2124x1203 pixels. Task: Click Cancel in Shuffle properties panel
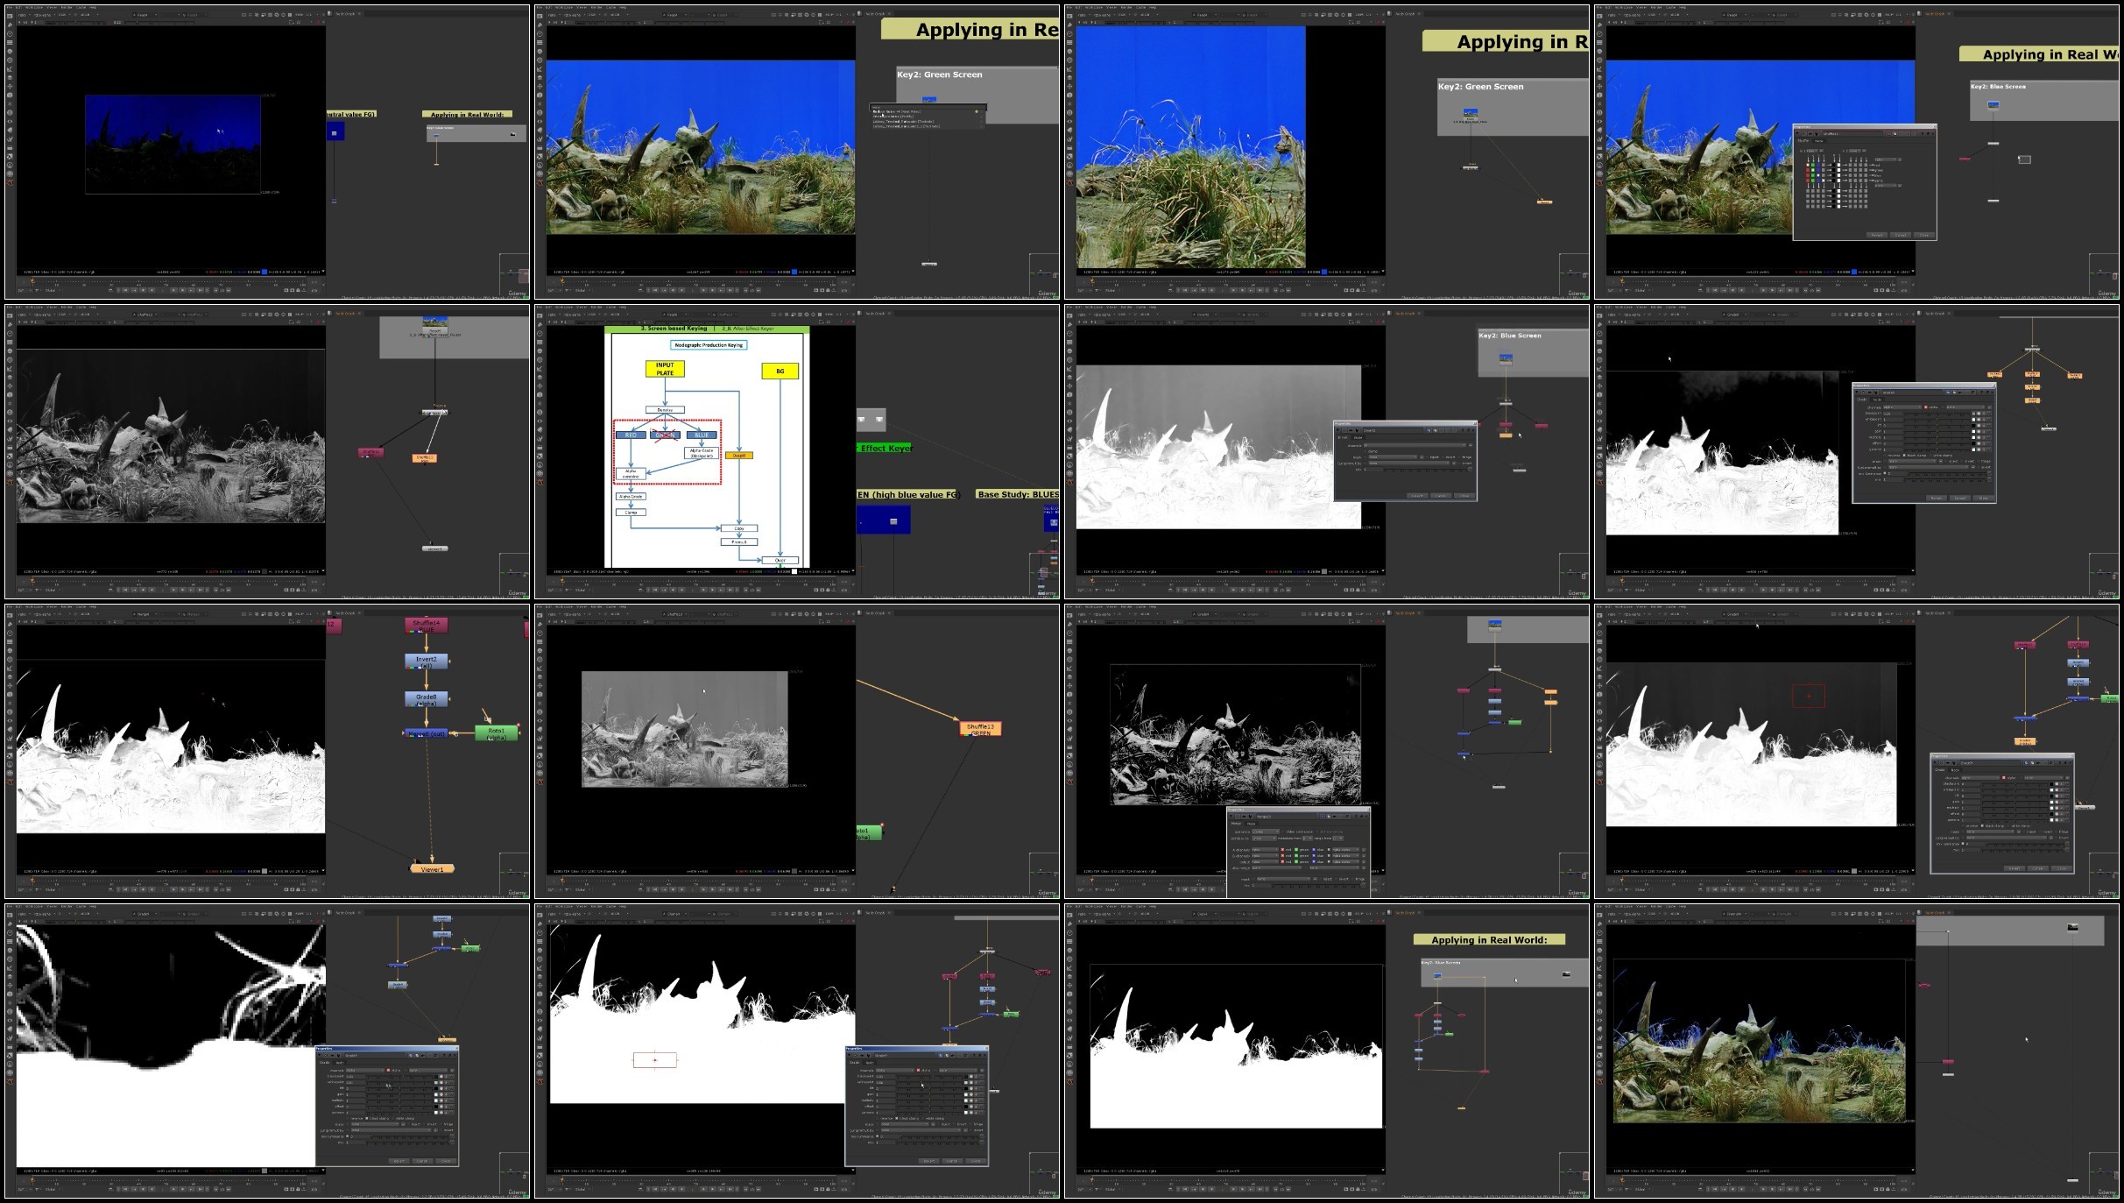click(x=1901, y=235)
